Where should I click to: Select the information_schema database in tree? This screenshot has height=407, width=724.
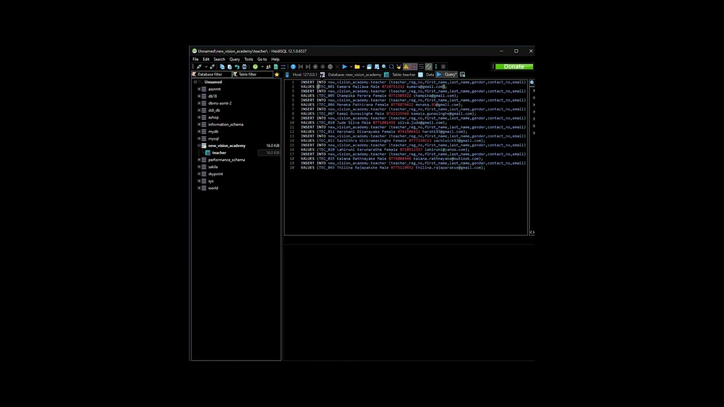tap(226, 124)
